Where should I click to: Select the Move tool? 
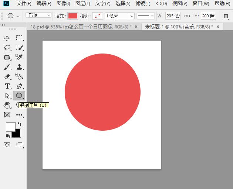point(7,38)
